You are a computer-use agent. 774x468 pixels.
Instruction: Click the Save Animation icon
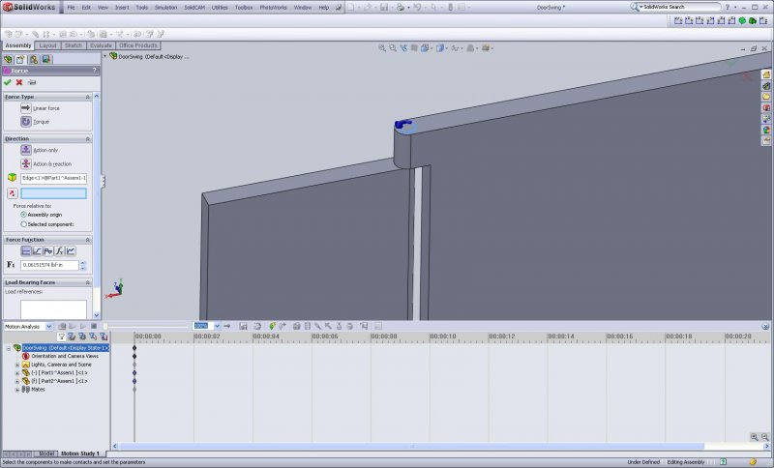[243, 326]
